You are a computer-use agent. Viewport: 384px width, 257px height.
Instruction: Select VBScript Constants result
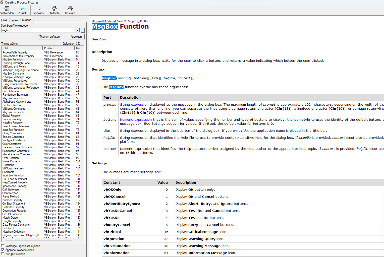tap(14, 109)
